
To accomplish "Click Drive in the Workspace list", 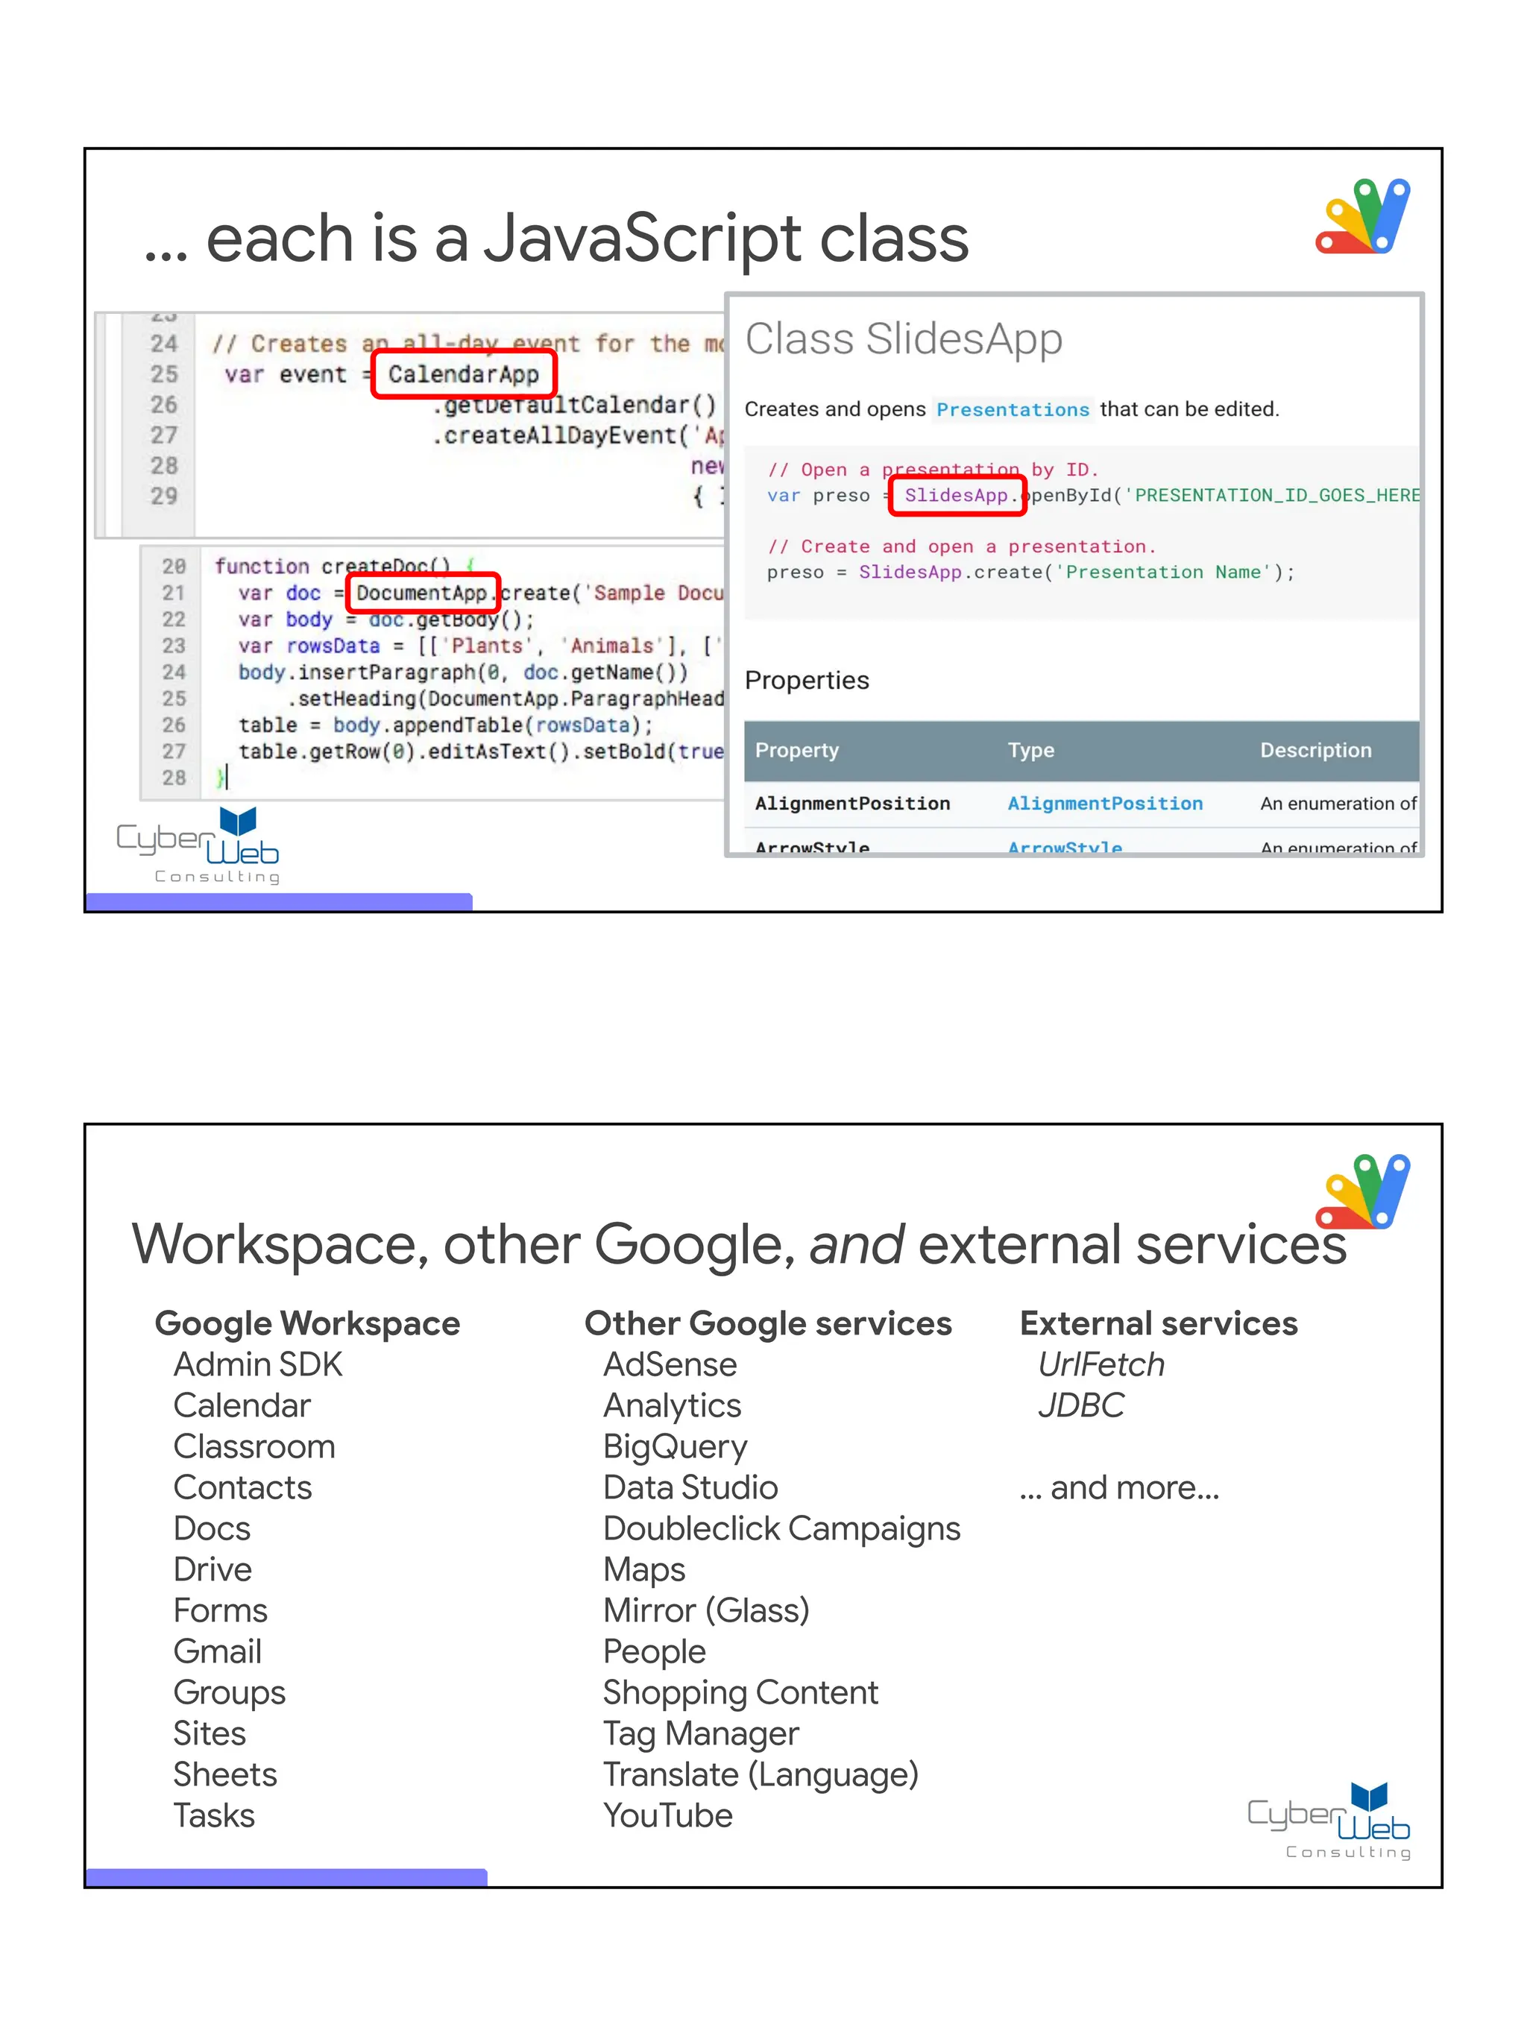I will (212, 1569).
